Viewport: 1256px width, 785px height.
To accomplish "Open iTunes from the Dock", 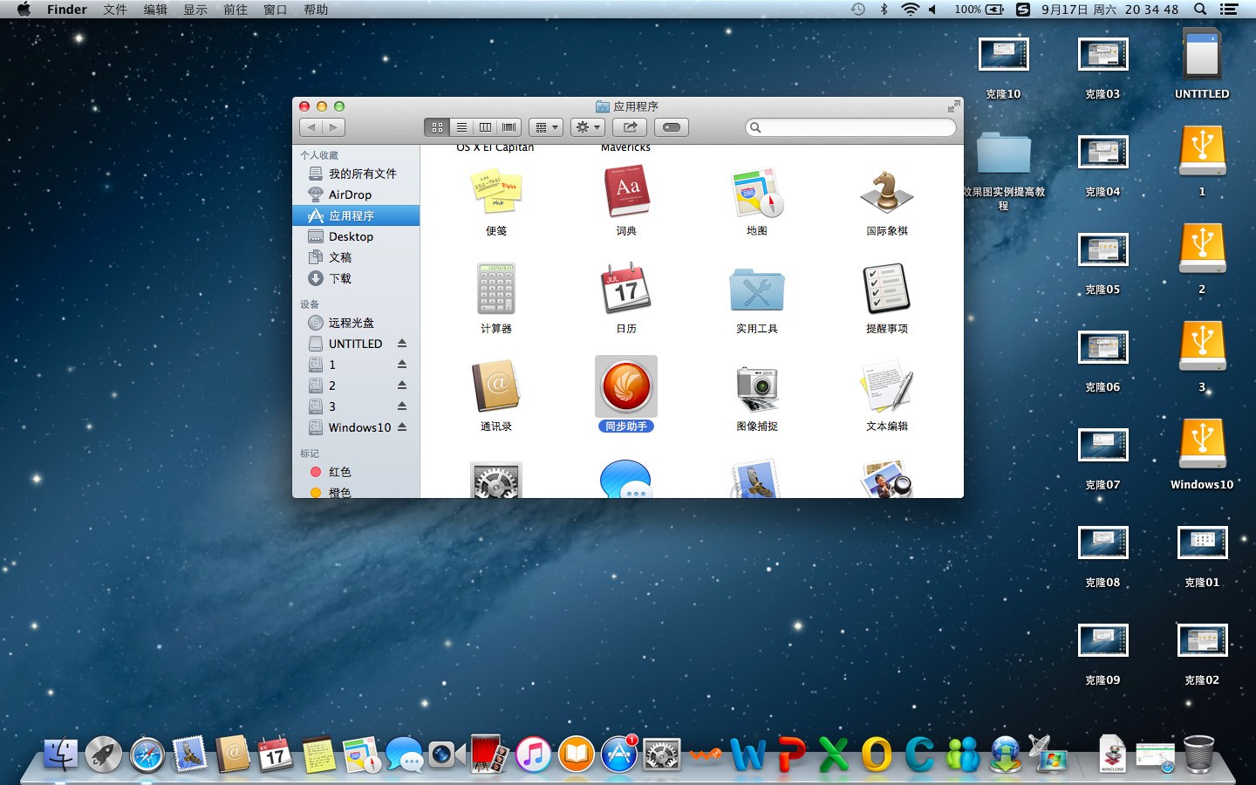I will click(x=533, y=754).
